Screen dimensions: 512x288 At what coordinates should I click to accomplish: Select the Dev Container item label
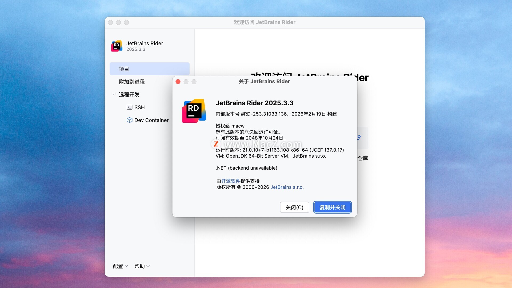151,120
